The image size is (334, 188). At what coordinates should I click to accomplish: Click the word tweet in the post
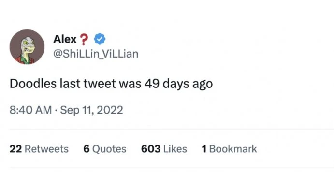100,84
